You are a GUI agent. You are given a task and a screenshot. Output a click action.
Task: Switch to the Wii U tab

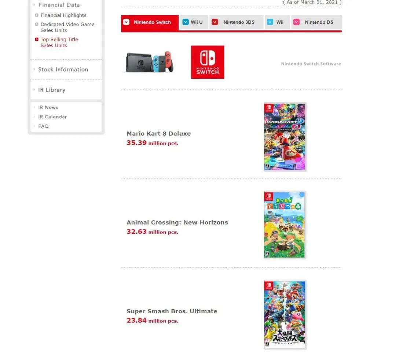pyautogui.click(x=194, y=22)
